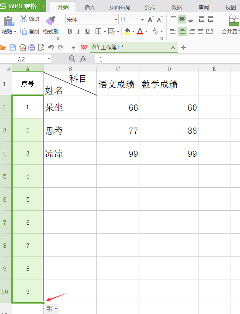
Task: Select the 工作簿1 document tab
Action: (134, 47)
